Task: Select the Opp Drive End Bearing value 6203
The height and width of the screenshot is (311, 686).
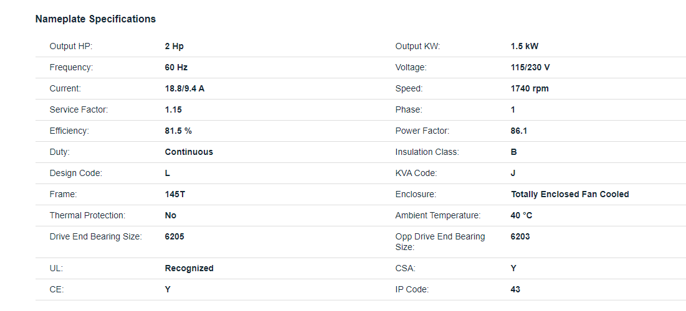Action: click(x=520, y=237)
